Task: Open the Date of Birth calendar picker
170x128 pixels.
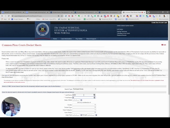Action: (x=81, y=100)
